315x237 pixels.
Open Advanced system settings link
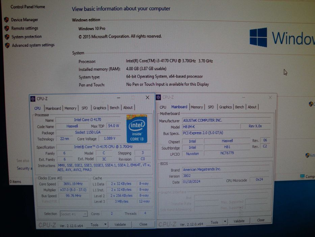click(x=33, y=45)
